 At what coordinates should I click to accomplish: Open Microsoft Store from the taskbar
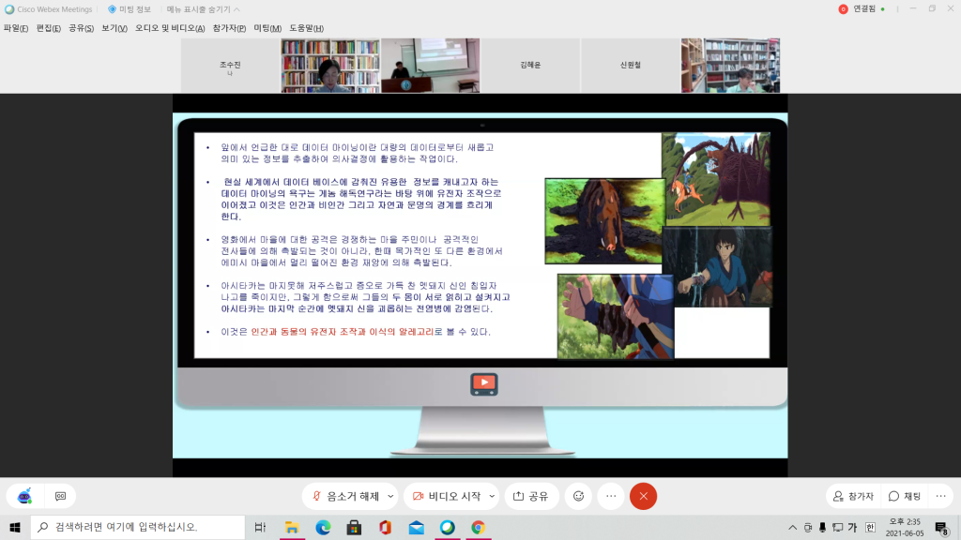pos(354,527)
